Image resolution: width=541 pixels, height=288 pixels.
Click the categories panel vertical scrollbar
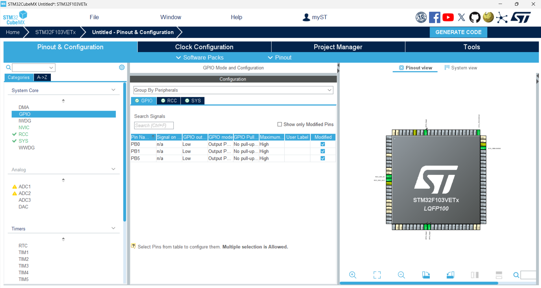coord(125,152)
